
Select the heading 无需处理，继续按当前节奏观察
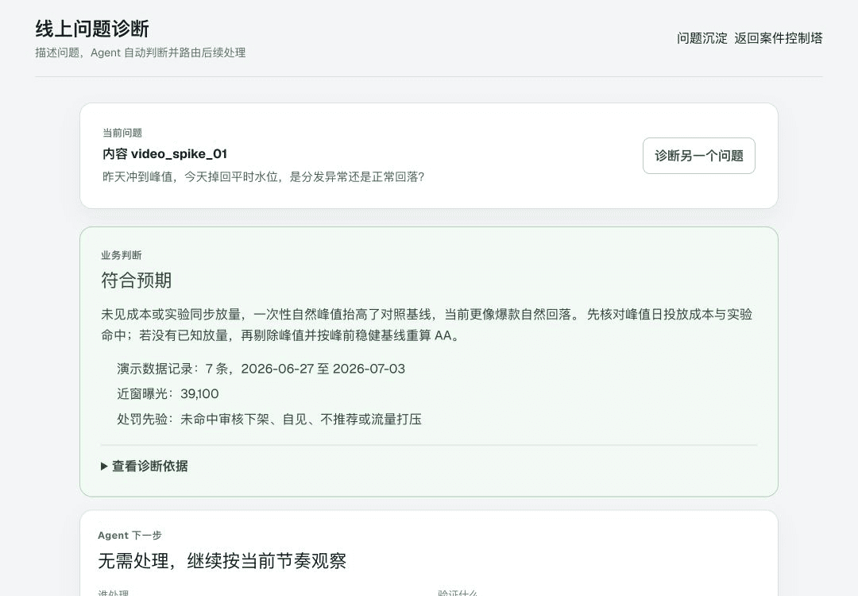coord(222,561)
